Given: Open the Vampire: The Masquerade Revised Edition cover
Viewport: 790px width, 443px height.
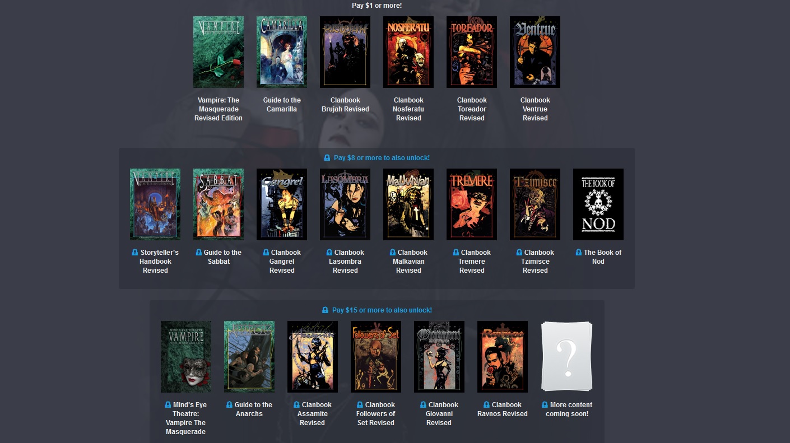Looking at the screenshot, I should tap(219, 52).
